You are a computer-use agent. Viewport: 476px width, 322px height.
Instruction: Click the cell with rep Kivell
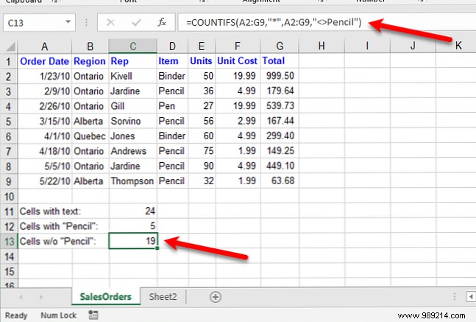(x=133, y=76)
